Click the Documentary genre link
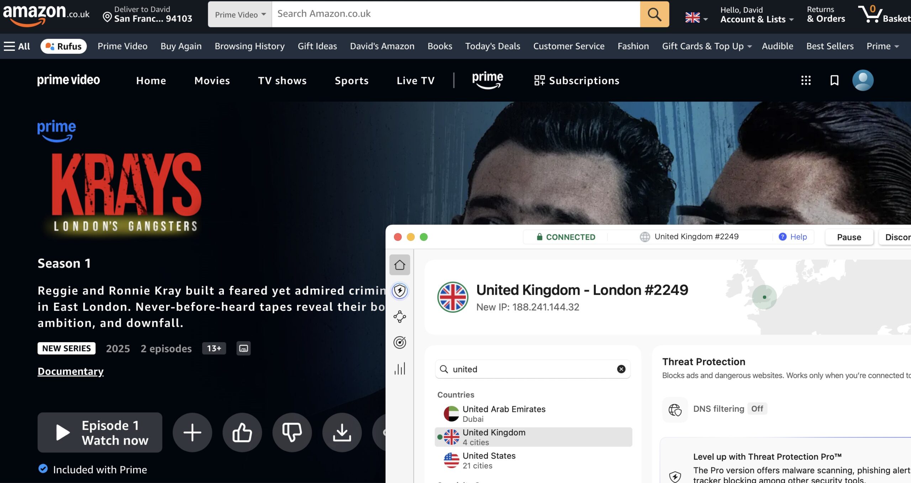This screenshot has width=911, height=483. 70,371
